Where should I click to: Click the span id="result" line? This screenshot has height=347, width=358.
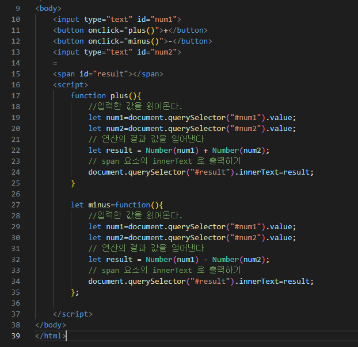coord(108,74)
